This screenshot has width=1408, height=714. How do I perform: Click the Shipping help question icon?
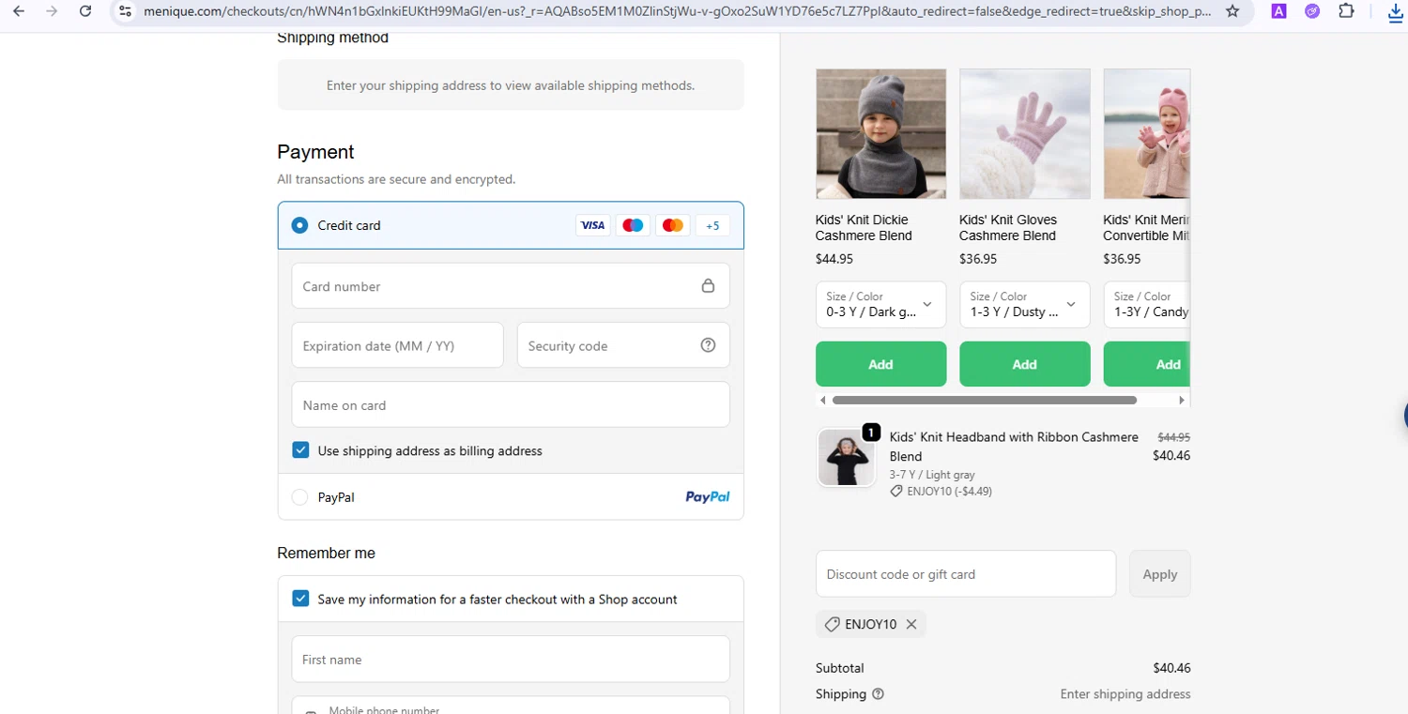(x=878, y=694)
